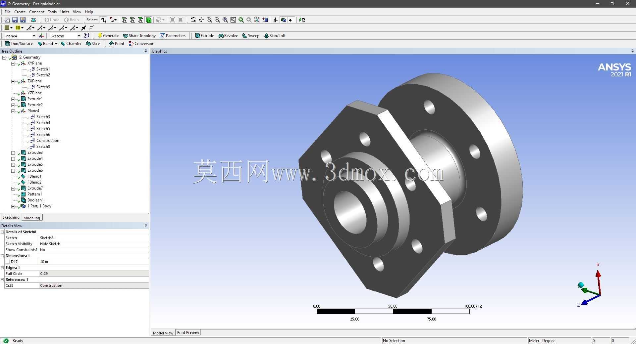This screenshot has width=636, height=344.
Task: Toggle the green body selection filter
Action: coord(149,20)
